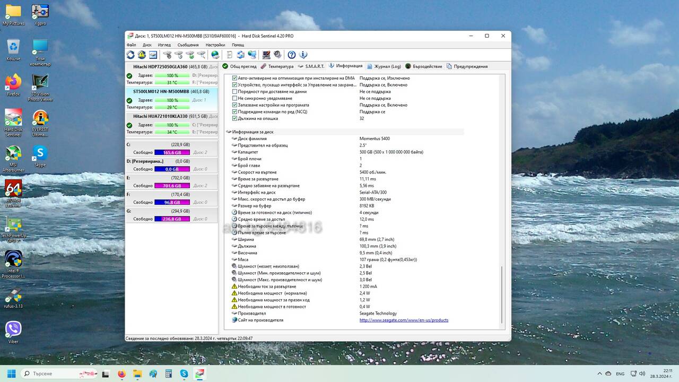Click the Windows Start button
Image resolution: width=679 pixels, height=382 pixels.
coord(11,374)
